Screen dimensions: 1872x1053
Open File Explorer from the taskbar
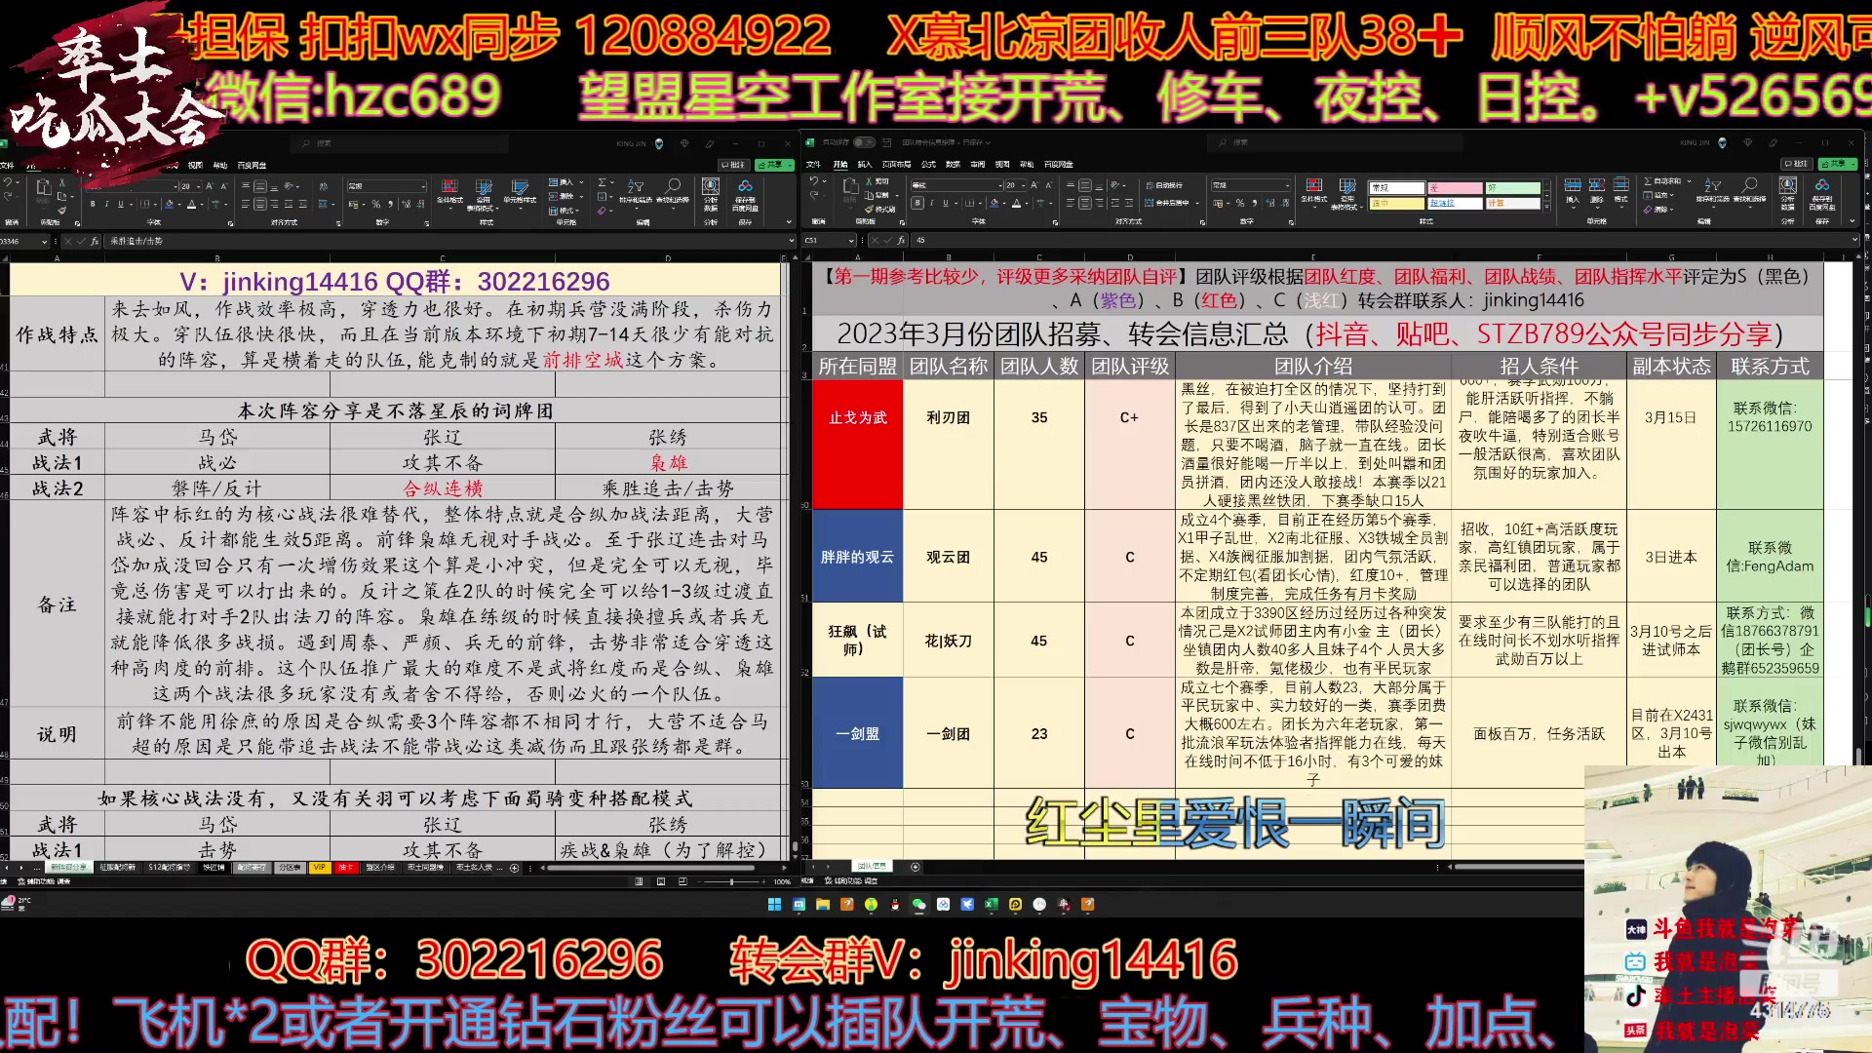823,905
